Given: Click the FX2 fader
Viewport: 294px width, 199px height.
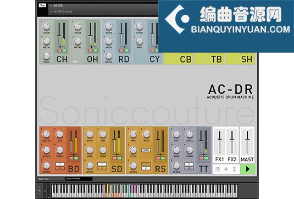Looking at the screenshot, I should pyautogui.click(x=232, y=142).
